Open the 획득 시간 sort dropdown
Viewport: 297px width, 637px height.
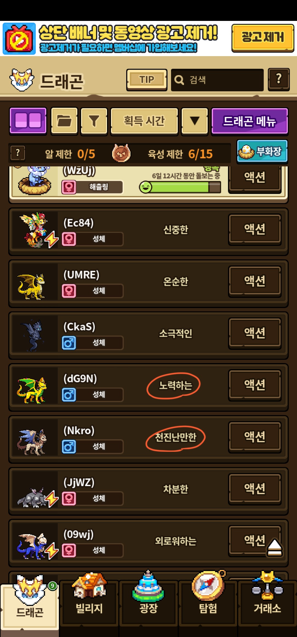point(144,121)
